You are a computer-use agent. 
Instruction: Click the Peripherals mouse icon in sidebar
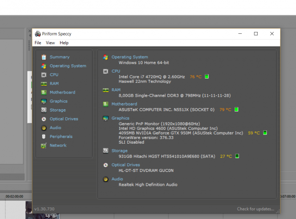(x=44, y=137)
